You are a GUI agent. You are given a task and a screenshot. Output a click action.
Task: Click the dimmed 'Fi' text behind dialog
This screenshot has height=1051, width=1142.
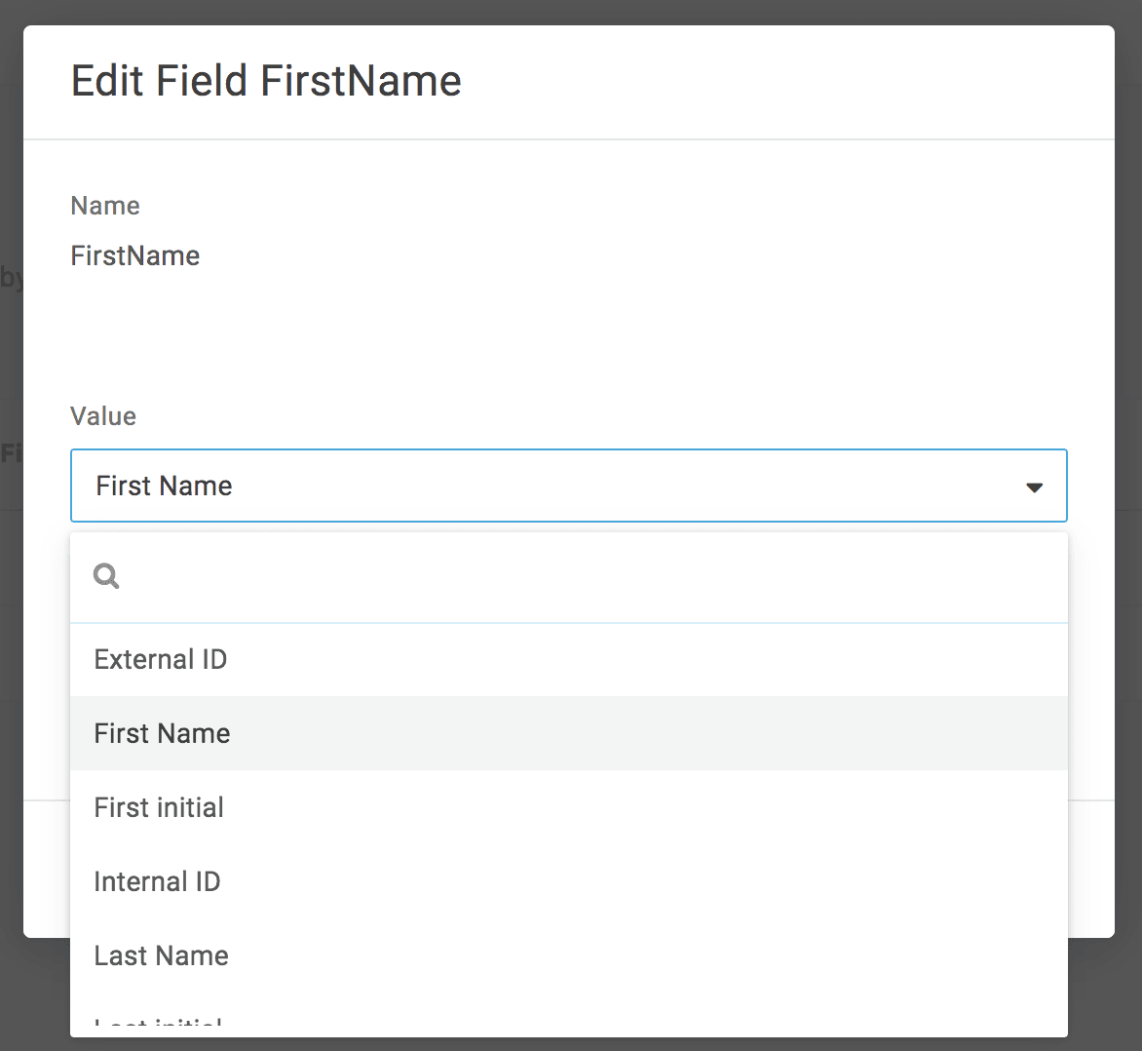point(11,453)
